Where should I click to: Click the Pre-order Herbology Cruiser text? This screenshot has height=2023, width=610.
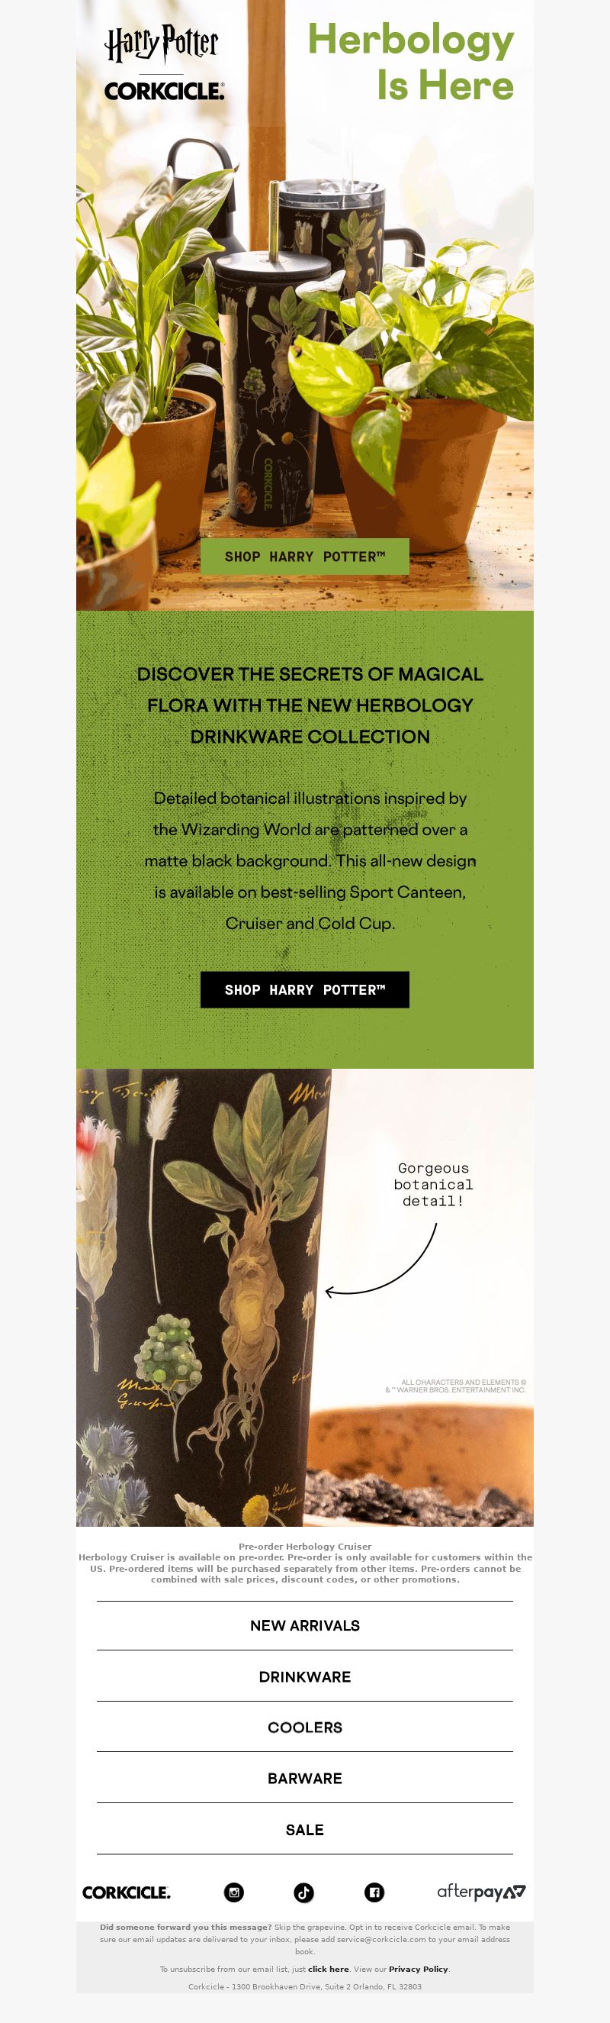pyautogui.click(x=305, y=1547)
